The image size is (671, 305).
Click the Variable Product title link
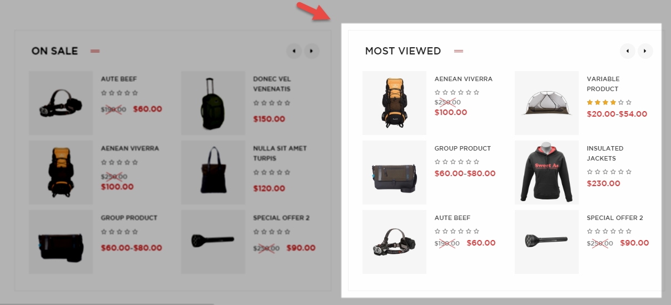[603, 84]
